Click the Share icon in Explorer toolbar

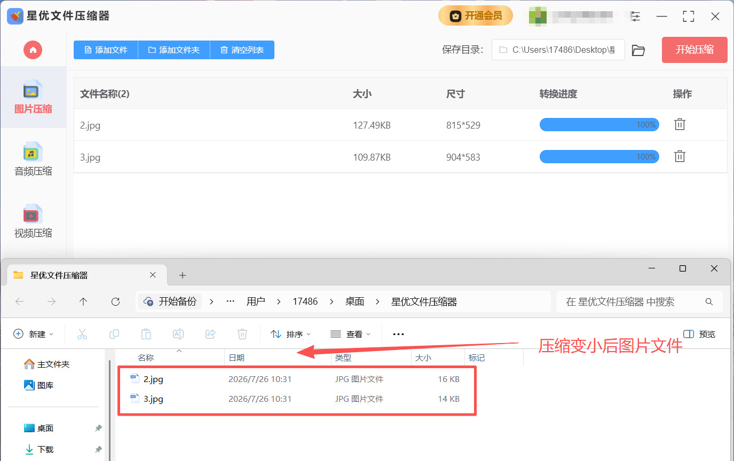(x=210, y=334)
